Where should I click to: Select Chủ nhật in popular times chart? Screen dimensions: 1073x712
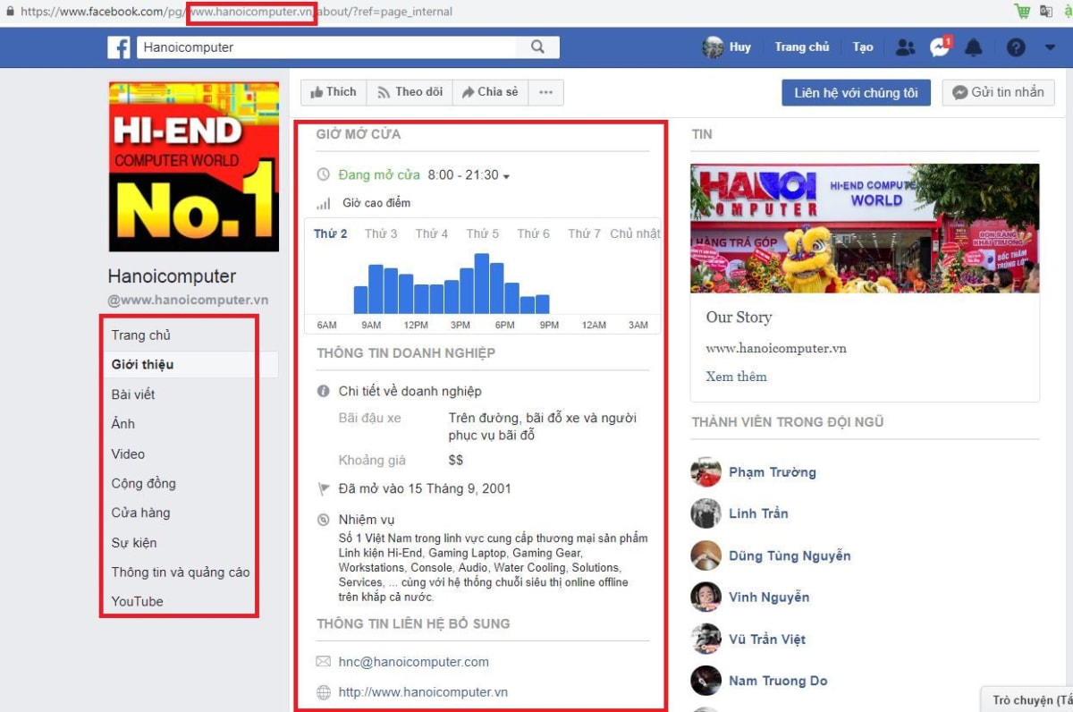(x=635, y=233)
